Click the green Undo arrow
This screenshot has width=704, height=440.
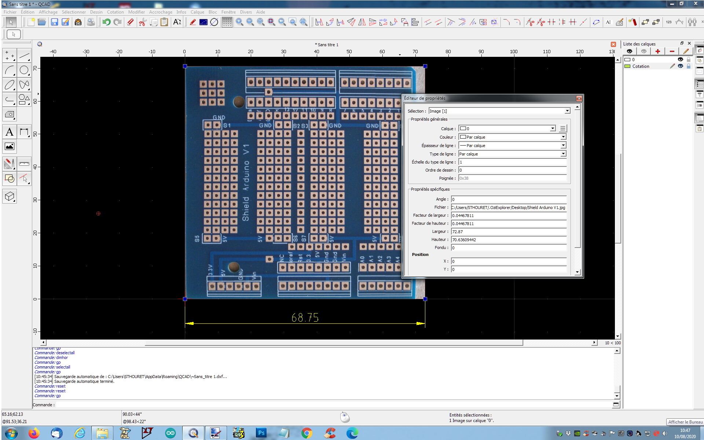click(x=106, y=22)
